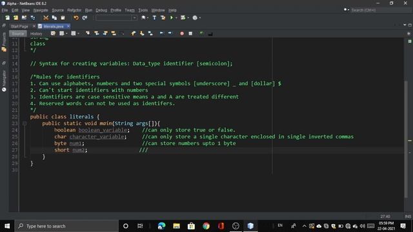Click Find Previous Occurrence icon
The image size is (413, 232).
(96, 34)
